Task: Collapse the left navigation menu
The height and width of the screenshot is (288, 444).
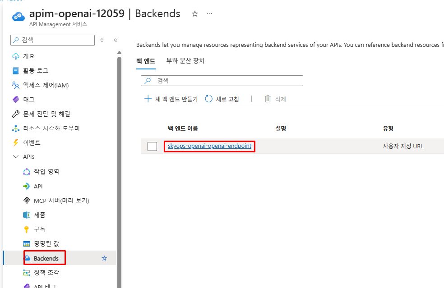Action: [116, 40]
